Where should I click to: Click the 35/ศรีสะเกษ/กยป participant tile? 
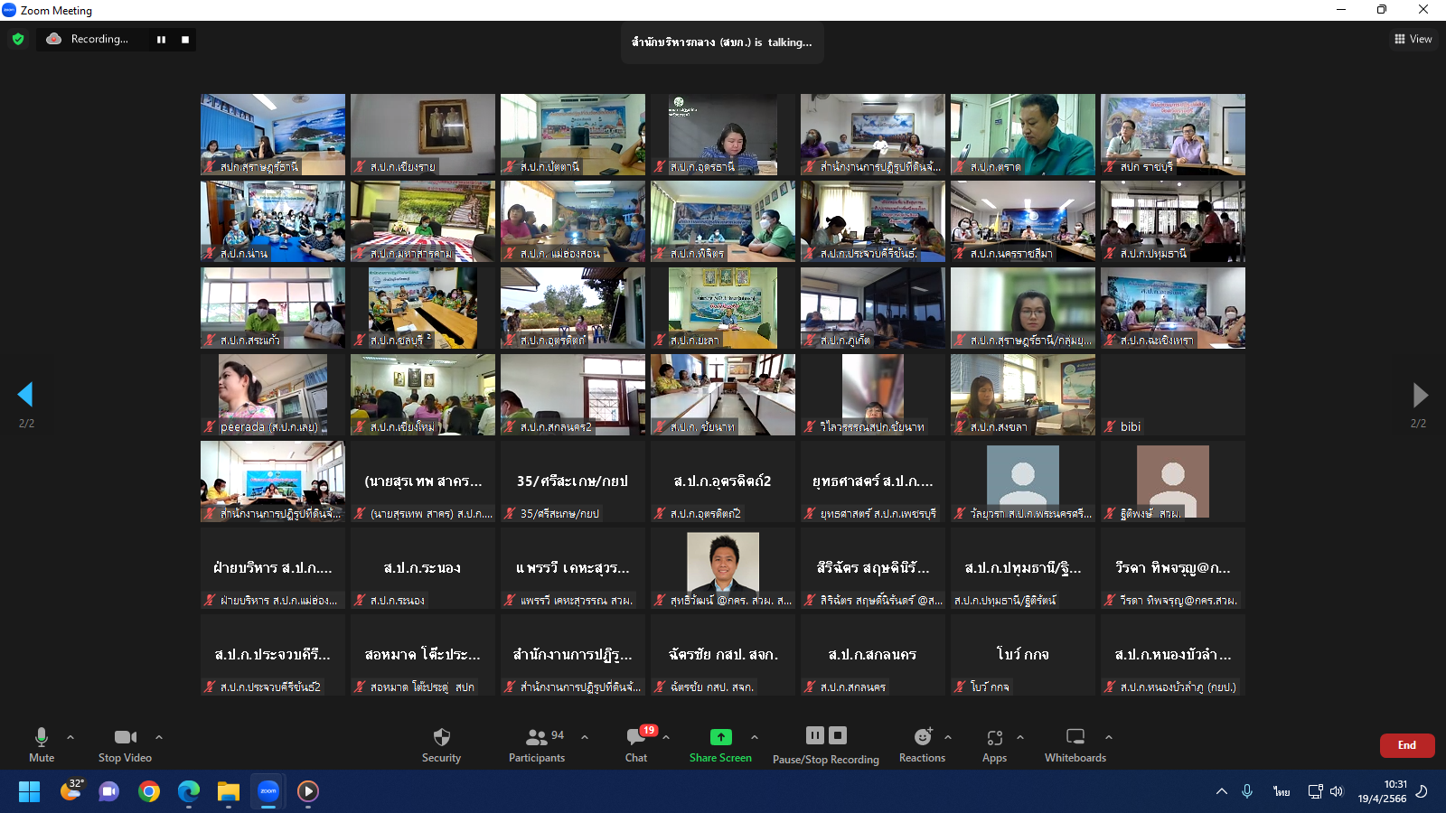(x=573, y=481)
